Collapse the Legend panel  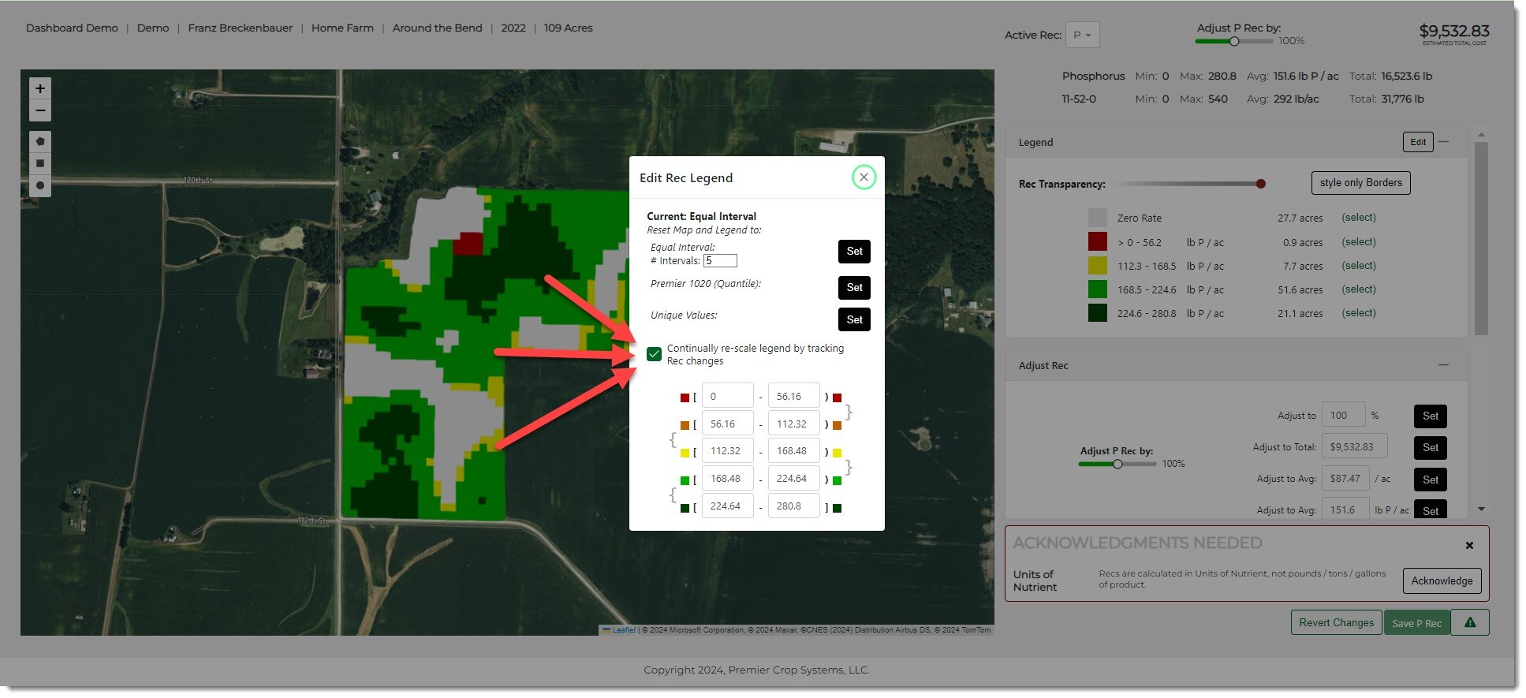click(x=1444, y=142)
